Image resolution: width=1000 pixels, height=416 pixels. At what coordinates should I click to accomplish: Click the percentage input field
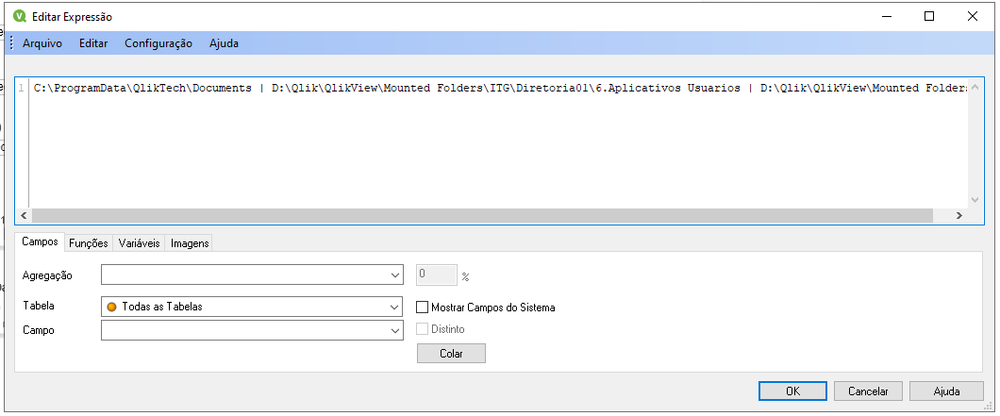click(x=437, y=275)
